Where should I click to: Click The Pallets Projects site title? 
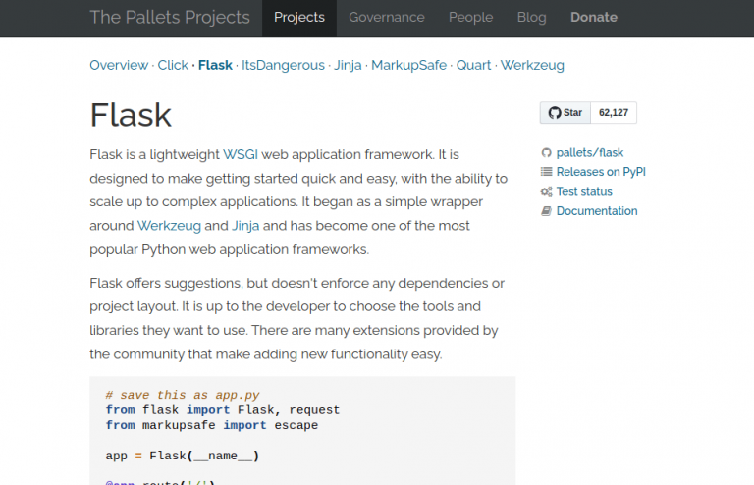tap(170, 18)
